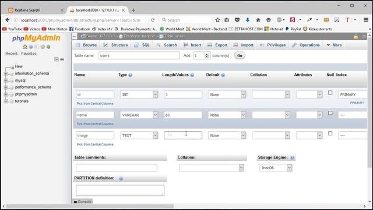Click the reload navigation panel icon

pos(48,47)
